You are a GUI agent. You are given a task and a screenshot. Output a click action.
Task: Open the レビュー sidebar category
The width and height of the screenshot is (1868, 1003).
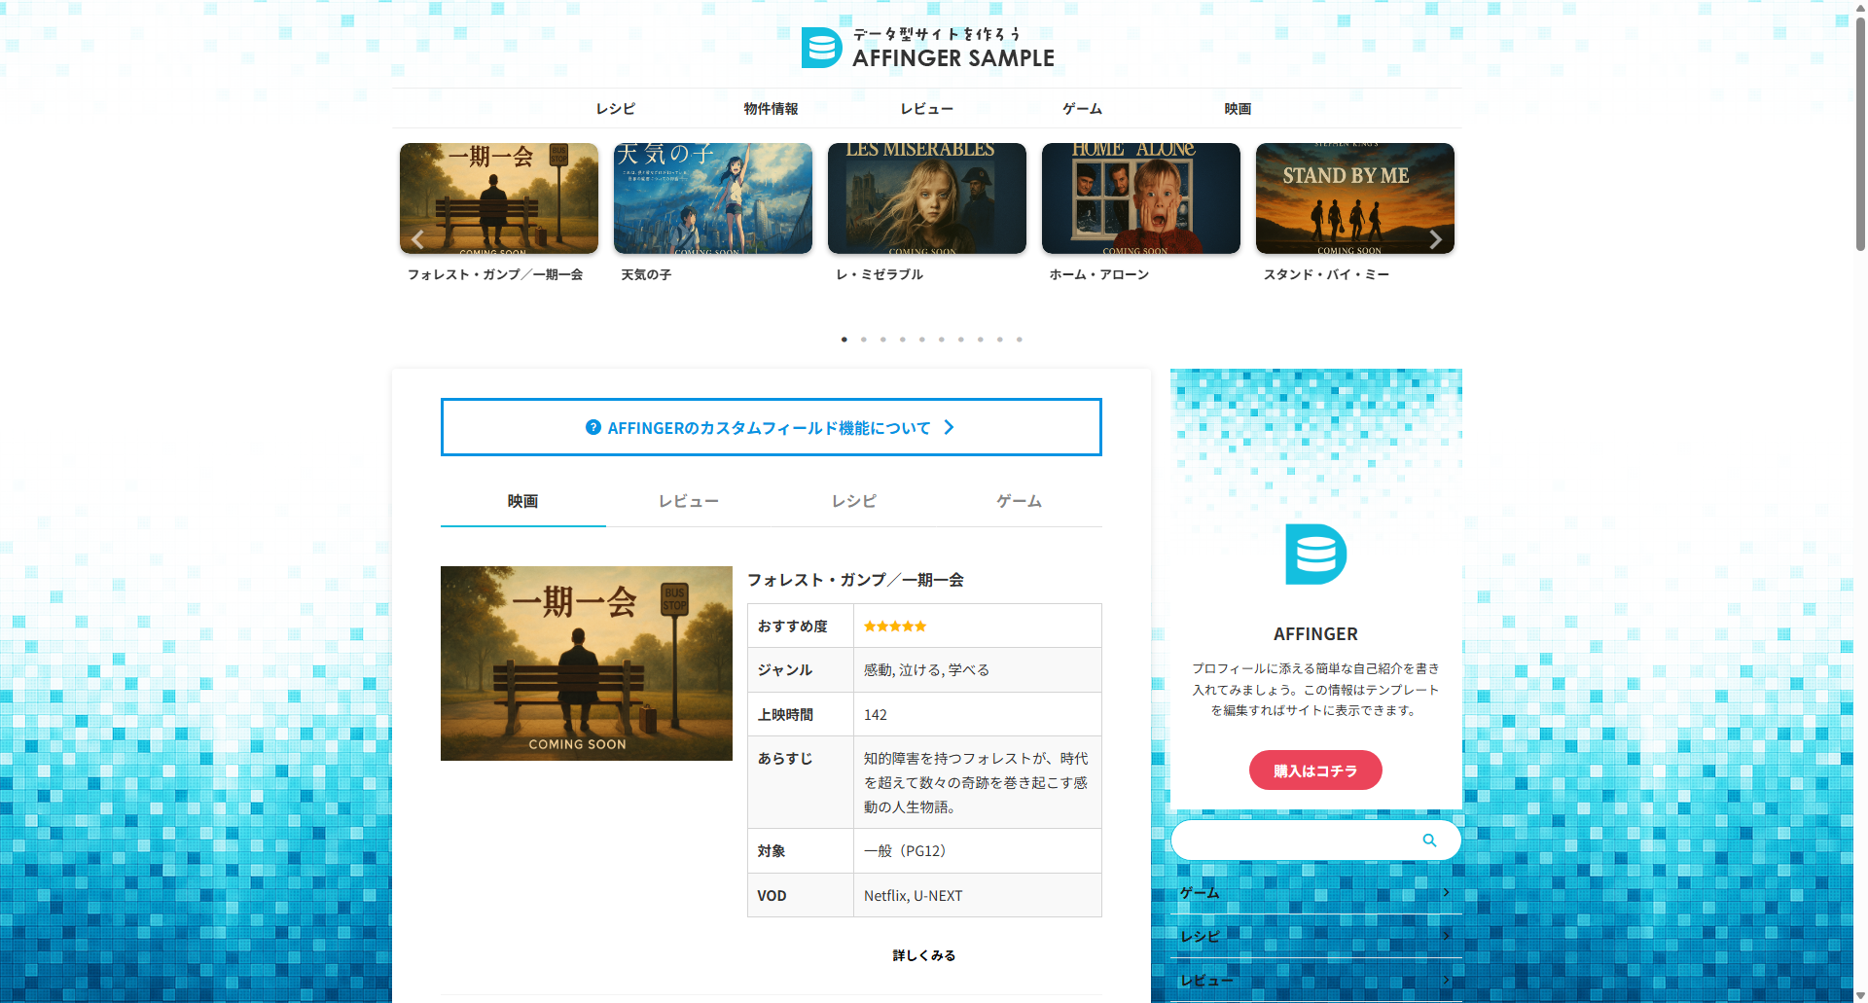[x=1316, y=981]
